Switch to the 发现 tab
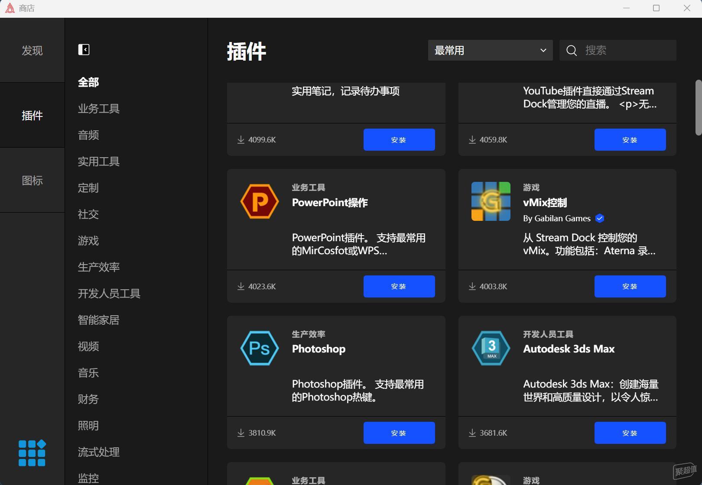 pyautogui.click(x=32, y=50)
